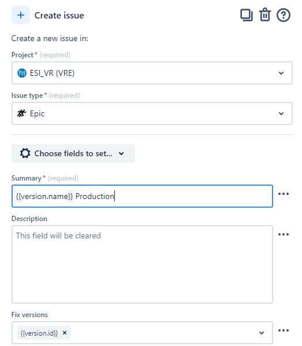Delete this action with trash icon
The width and height of the screenshot is (302, 346).
(265, 15)
